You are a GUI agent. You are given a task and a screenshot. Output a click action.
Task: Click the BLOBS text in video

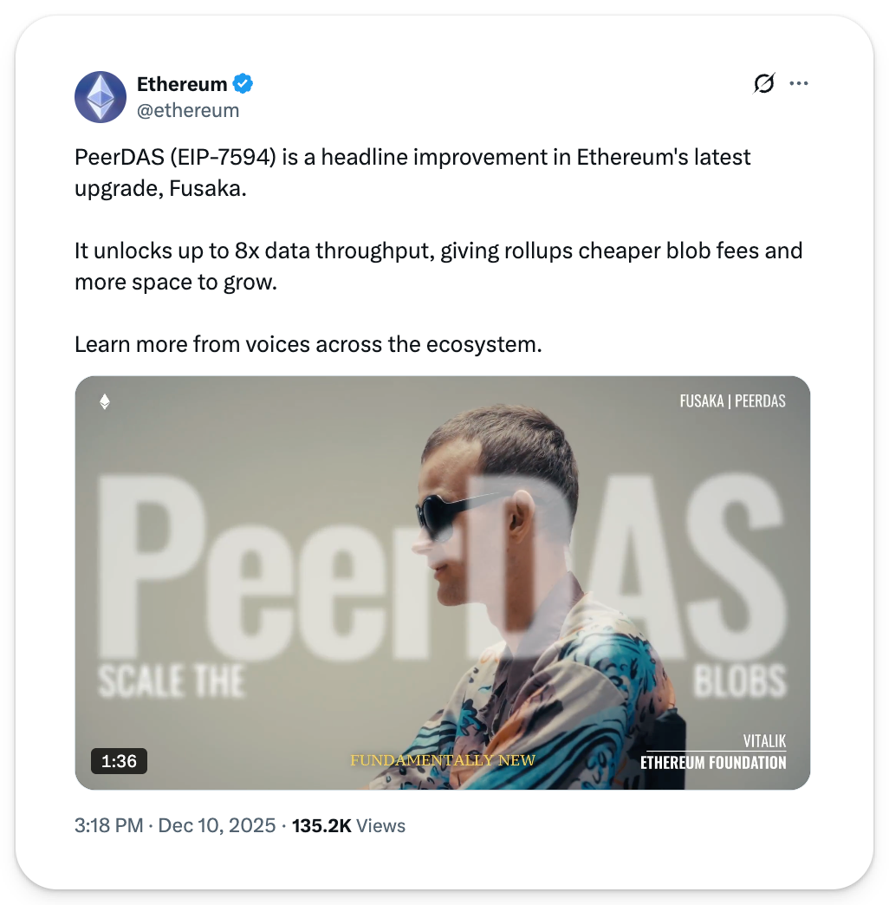click(740, 680)
